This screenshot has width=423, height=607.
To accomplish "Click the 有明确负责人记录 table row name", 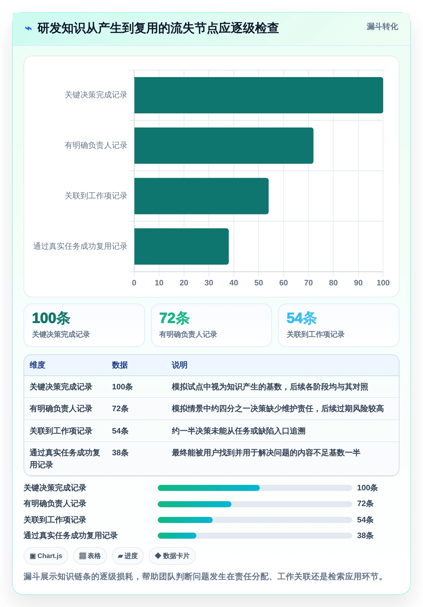I will point(61,408).
